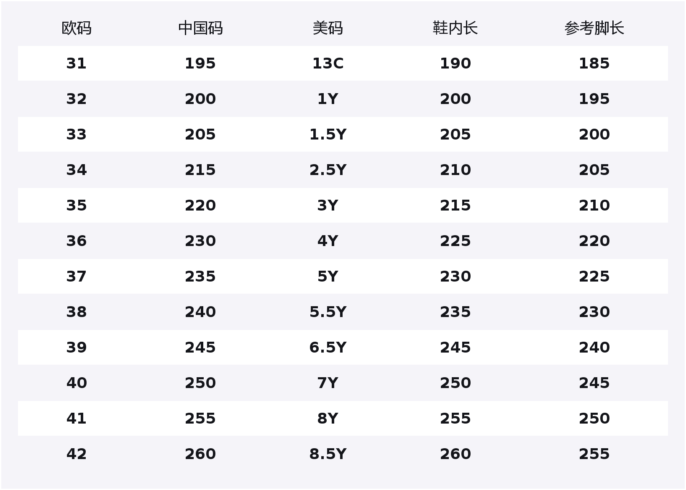Select the 5.5Y size cell
This screenshot has height=490, width=686.
(x=328, y=312)
